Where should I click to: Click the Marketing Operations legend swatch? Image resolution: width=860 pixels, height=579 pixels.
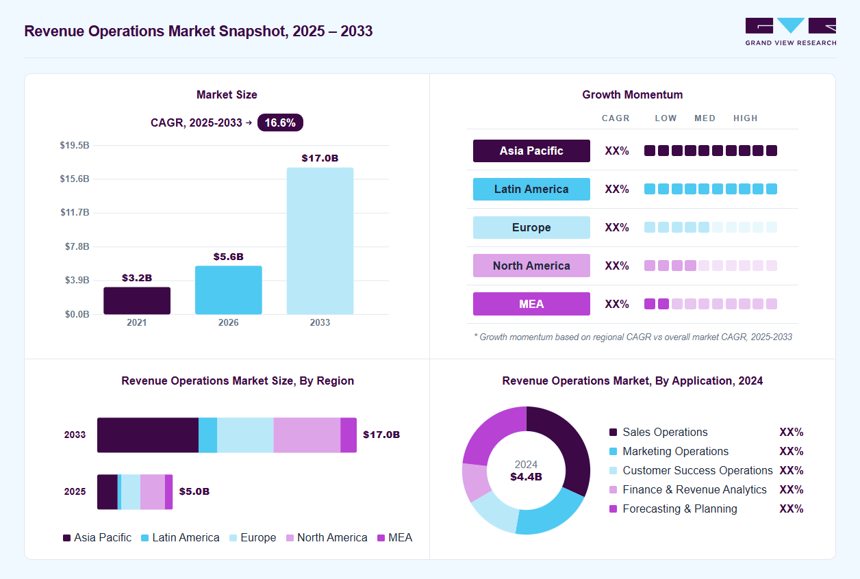point(613,452)
